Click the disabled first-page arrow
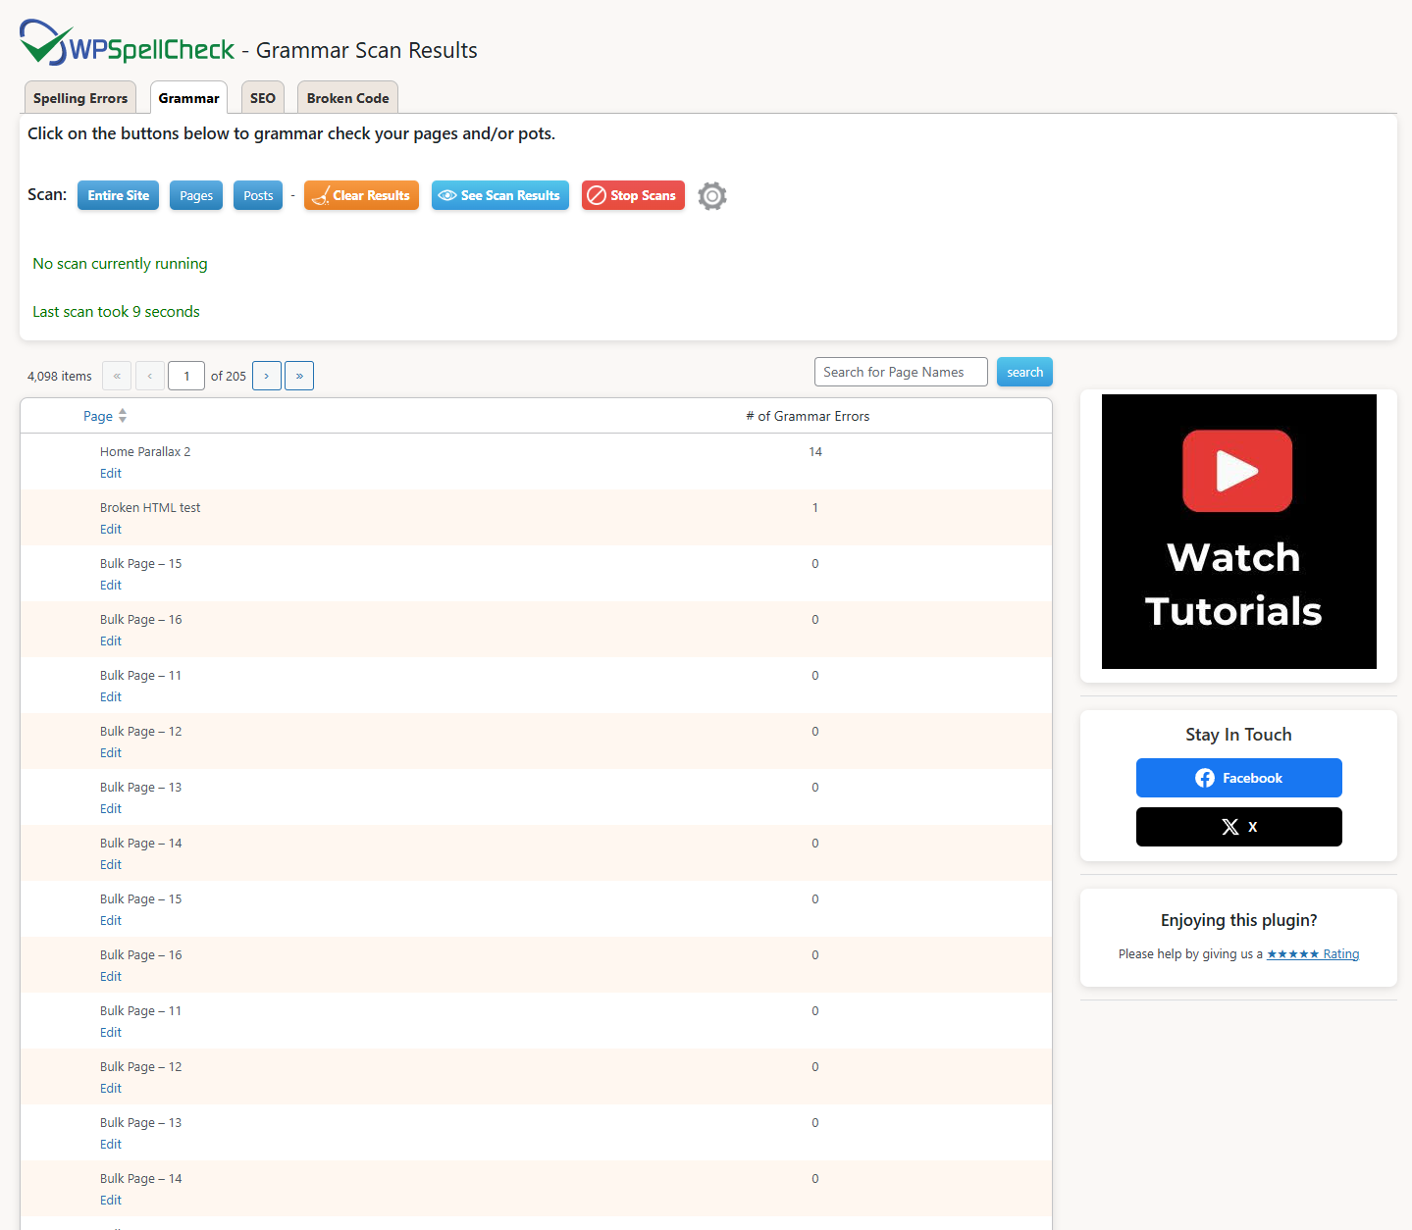This screenshot has width=1412, height=1230. pyautogui.click(x=117, y=376)
